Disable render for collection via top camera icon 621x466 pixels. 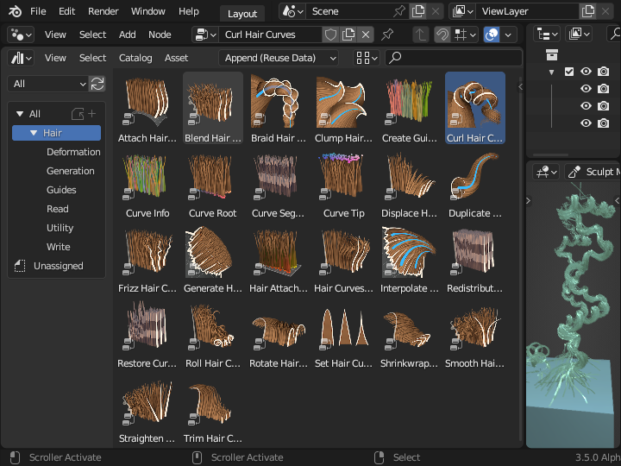603,72
